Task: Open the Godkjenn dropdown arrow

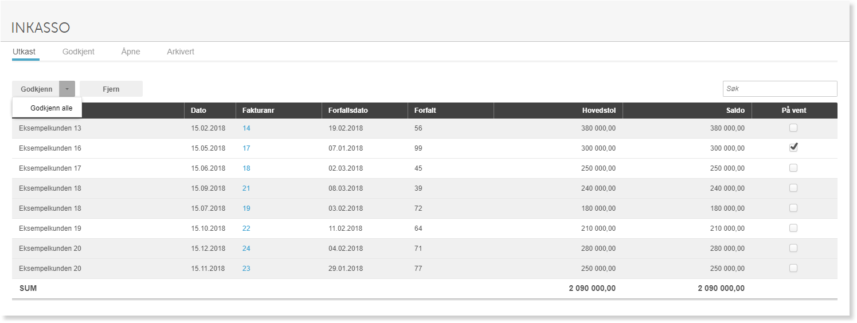Action: (x=67, y=89)
